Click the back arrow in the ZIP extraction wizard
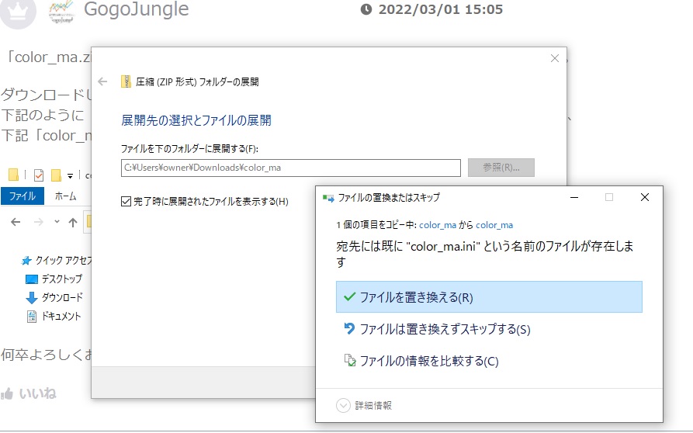 (102, 81)
